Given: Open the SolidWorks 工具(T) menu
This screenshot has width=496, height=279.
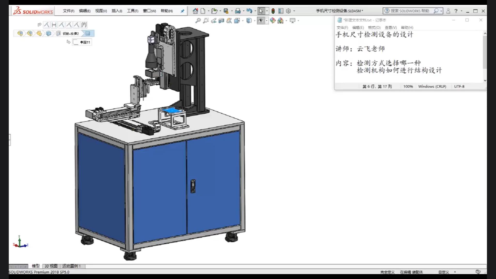Looking at the screenshot, I should tap(133, 11).
